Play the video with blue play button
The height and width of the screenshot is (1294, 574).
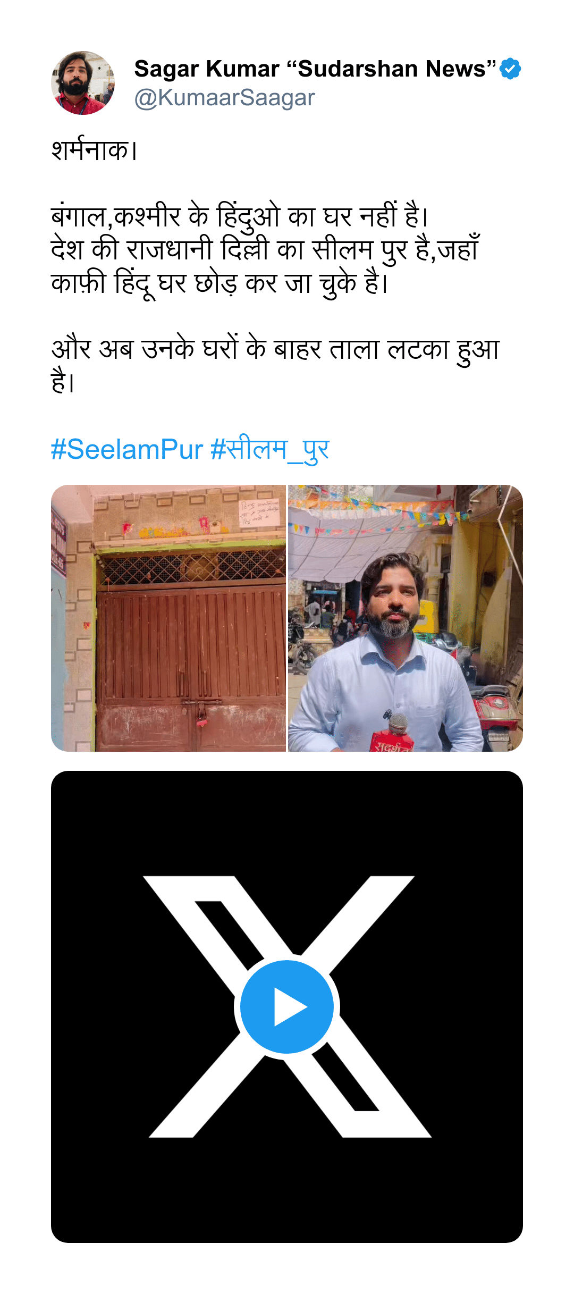tap(287, 1007)
